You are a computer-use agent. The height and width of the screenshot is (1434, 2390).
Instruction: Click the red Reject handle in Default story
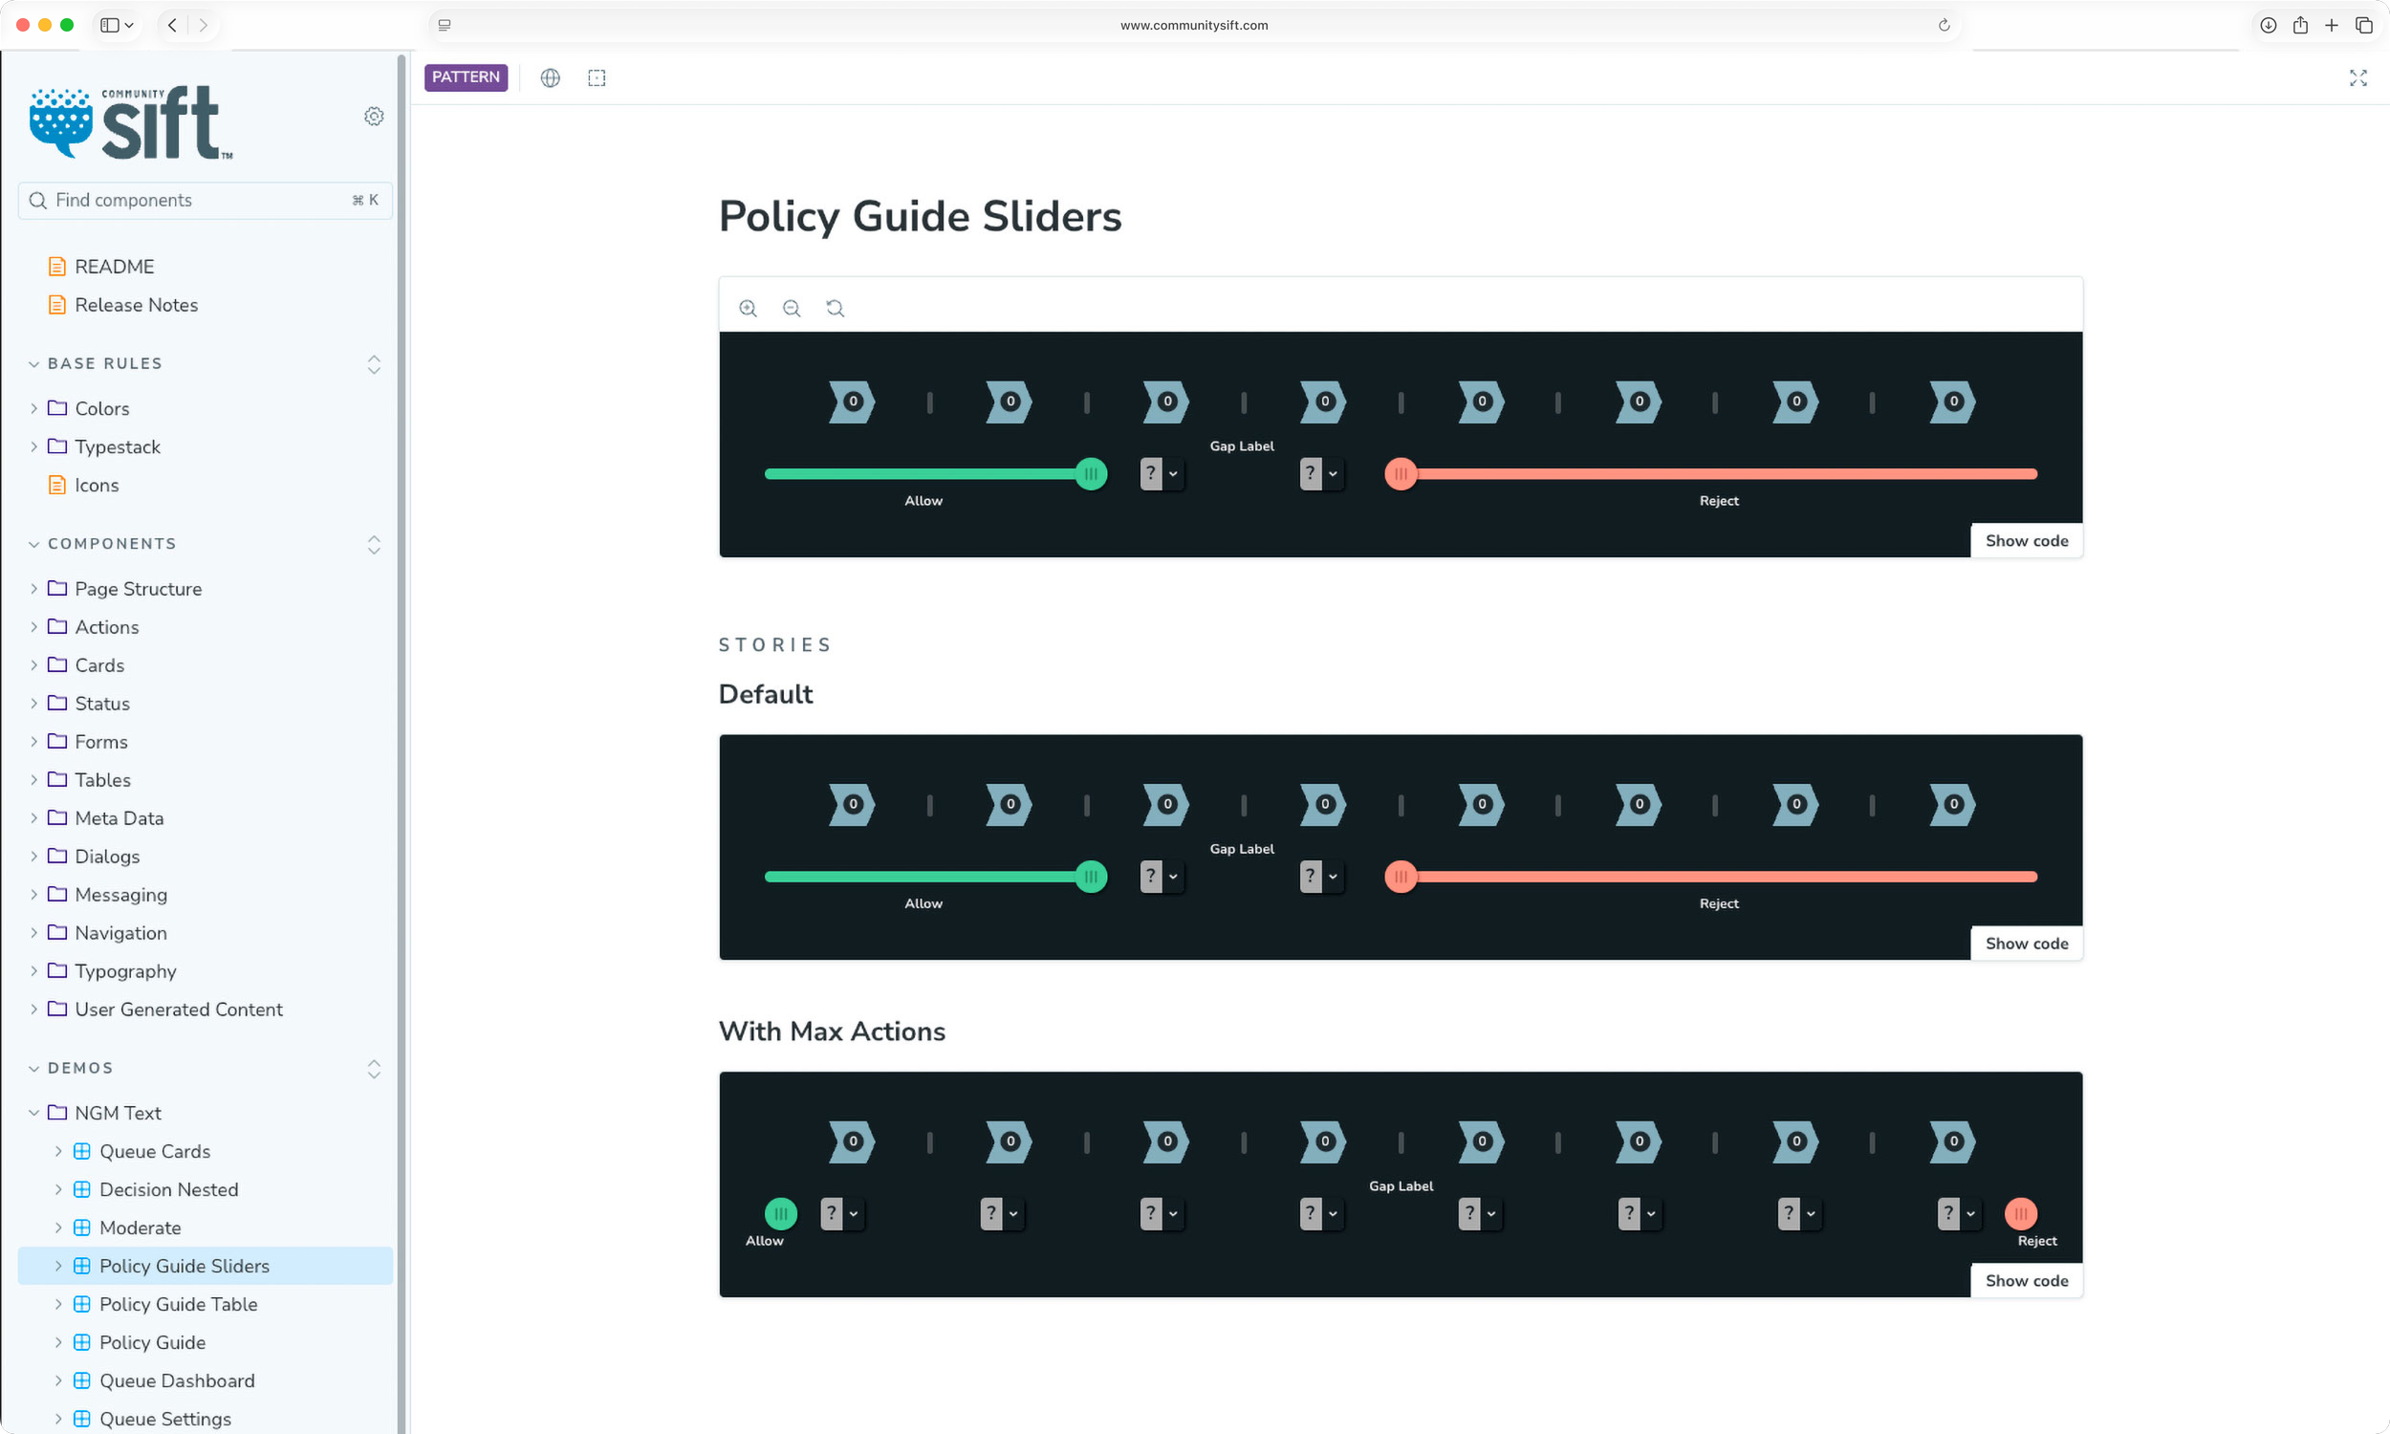click(1400, 877)
